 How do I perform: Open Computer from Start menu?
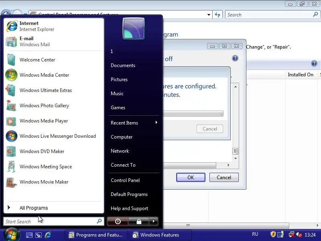(x=122, y=137)
